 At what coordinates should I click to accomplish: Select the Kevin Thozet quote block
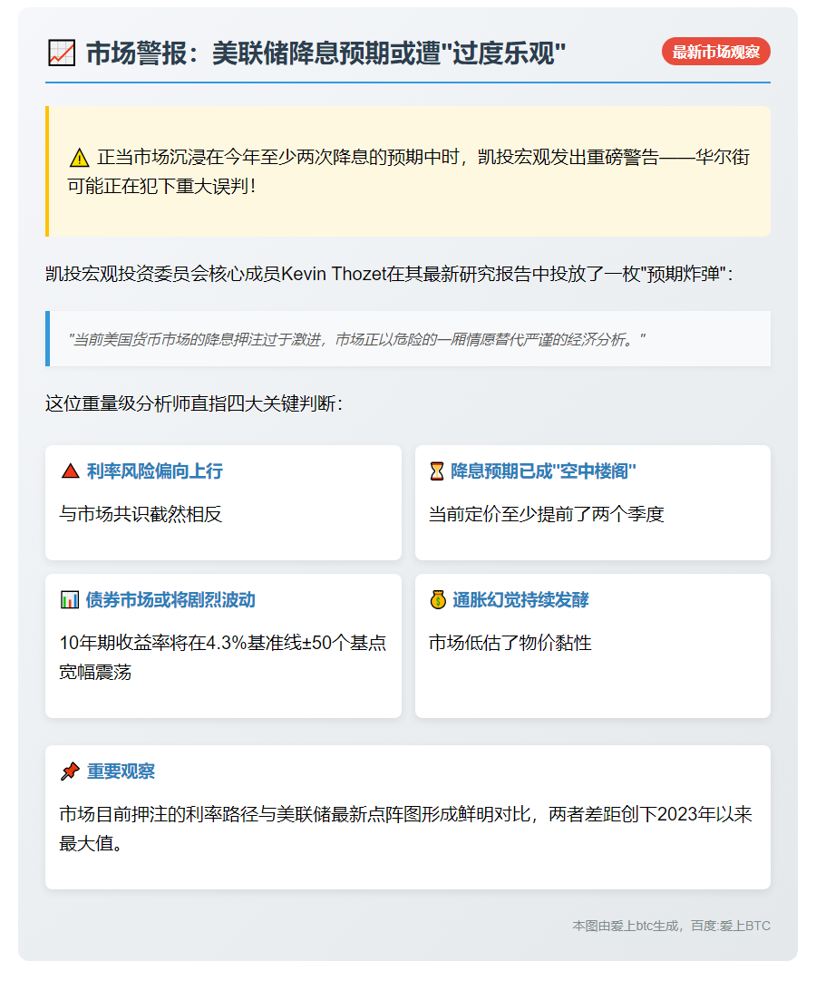click(407, 339)
